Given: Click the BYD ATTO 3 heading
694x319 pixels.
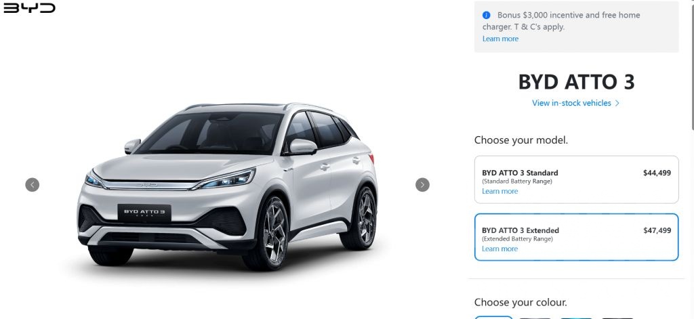Looking at the screenshot, I should [x=576, y=83].
